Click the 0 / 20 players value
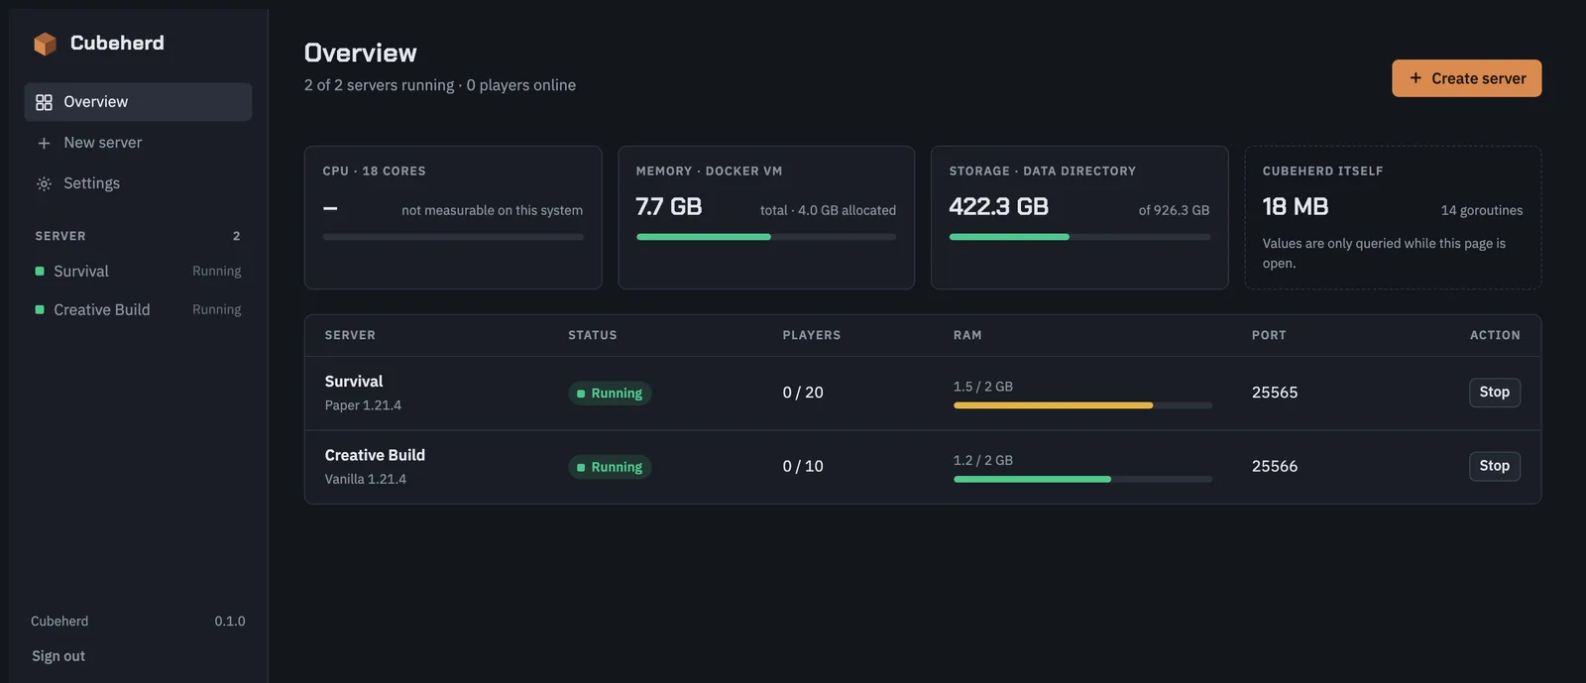The width and height of the screenshot is (1586, 683). point(803,393)
